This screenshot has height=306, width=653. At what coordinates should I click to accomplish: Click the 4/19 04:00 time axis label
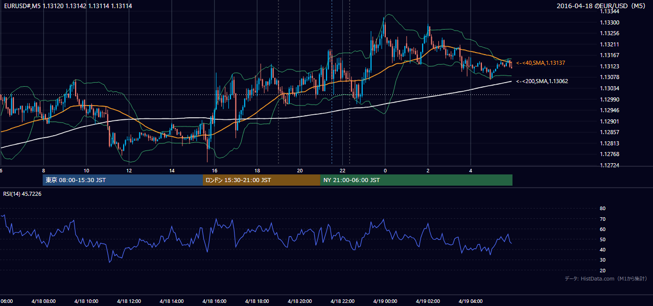471,301
